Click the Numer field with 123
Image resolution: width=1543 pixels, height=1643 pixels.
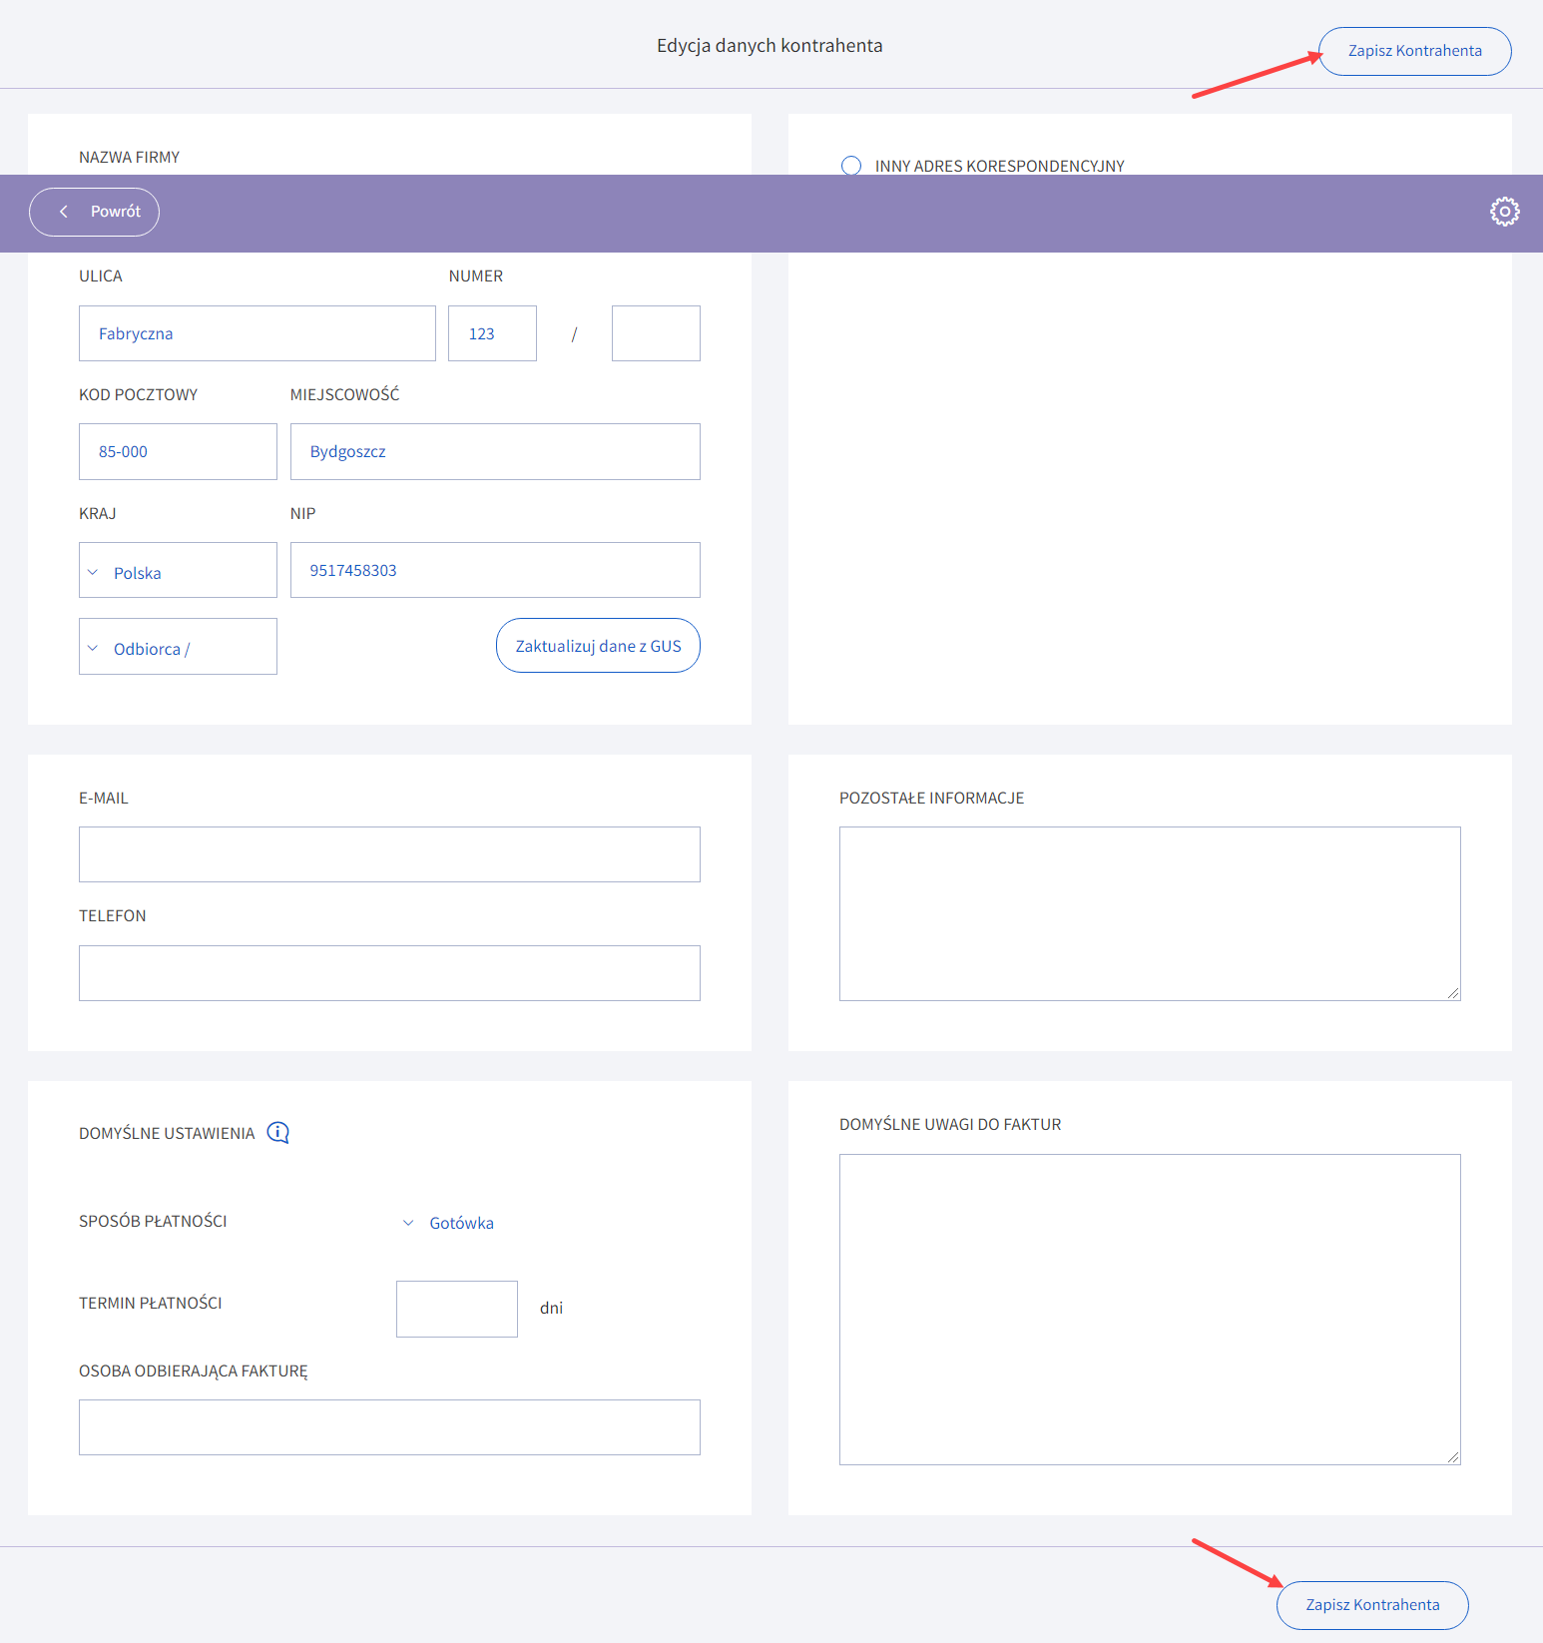[492, 333]
